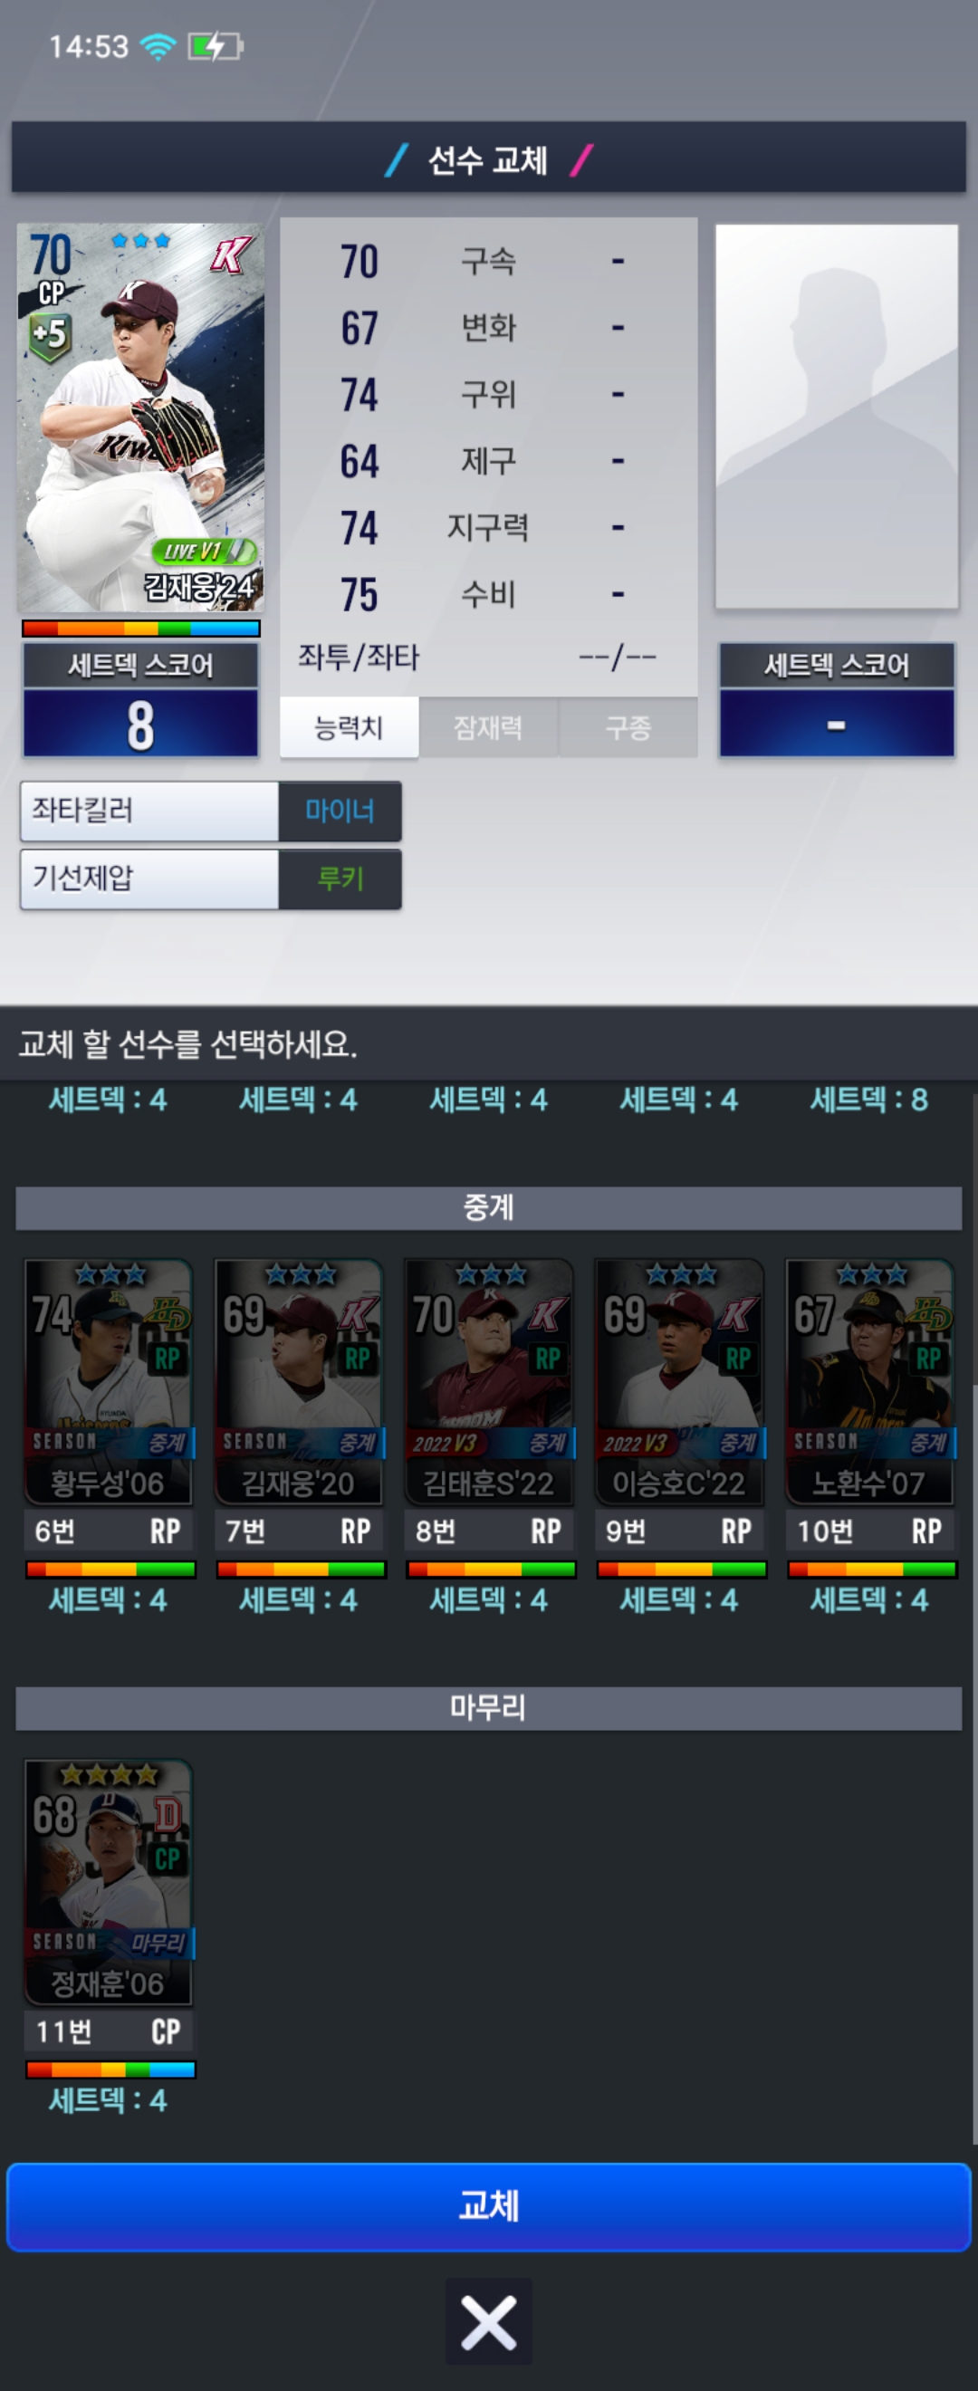The height and width of the screenshot is (2391, 978).
Task: Select relief pitcher card 황두성'06
Action: 109,1382
